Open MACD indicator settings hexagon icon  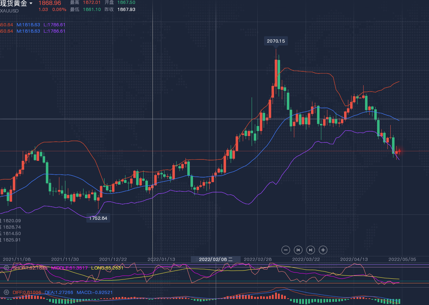6,292
